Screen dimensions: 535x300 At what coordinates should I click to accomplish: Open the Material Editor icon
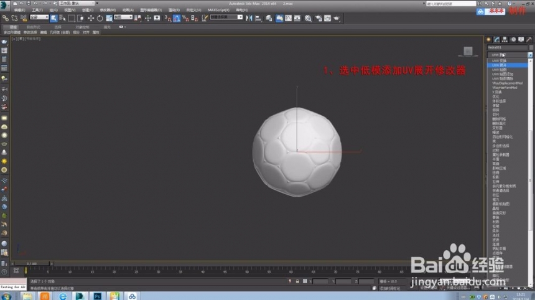click(308, 18)
